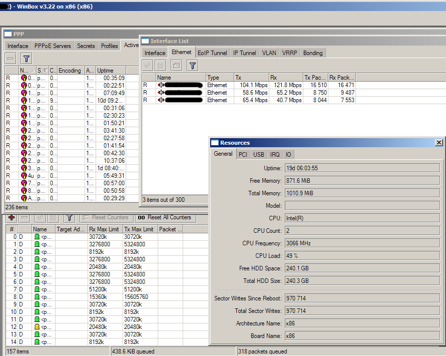Close the Resources window
446x356 pixels.
coord(438,143)
